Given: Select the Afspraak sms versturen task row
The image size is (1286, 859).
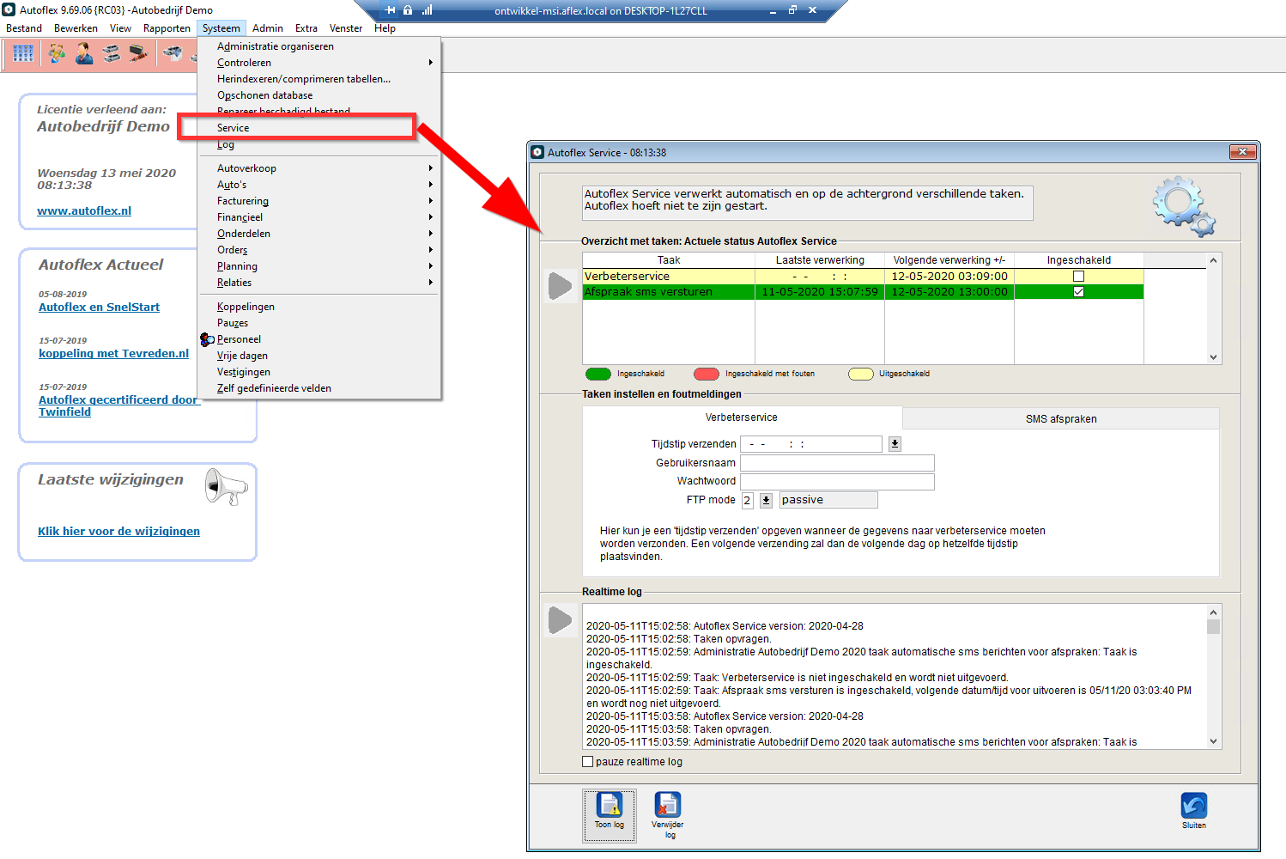Looking at the screenshot, I should tap(863, 292).
